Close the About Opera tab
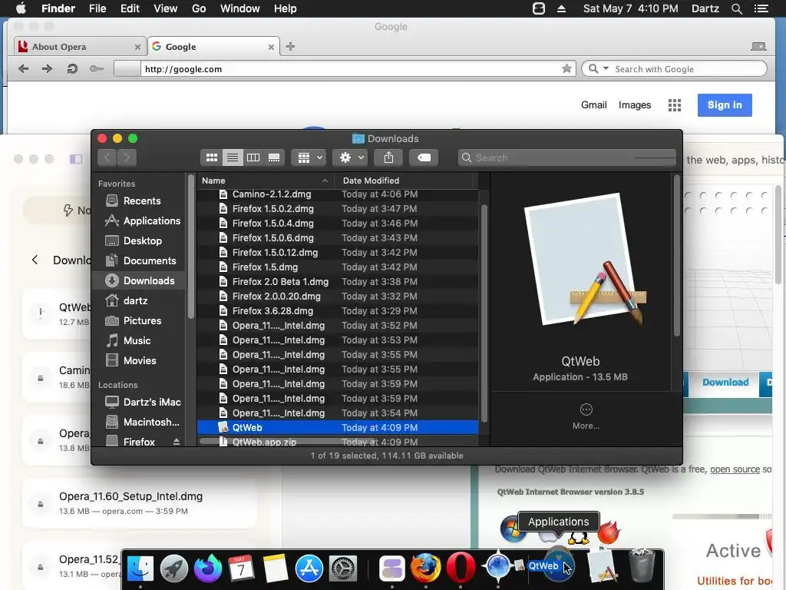This screenshot has width=786, height=590. tap(137, 47)
